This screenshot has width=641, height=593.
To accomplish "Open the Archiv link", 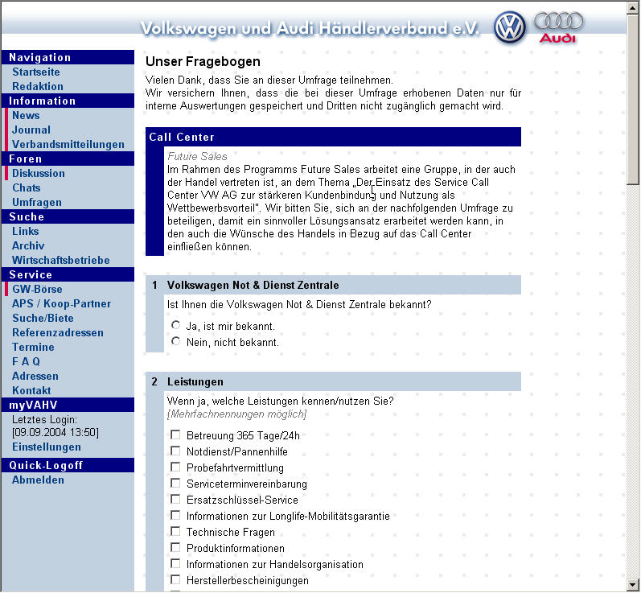I will tap(28, 245).
